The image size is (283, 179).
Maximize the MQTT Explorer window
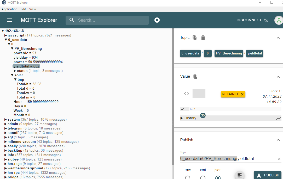tap(272, 3)
